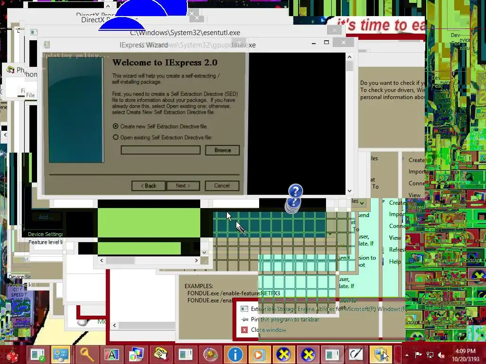The height and width of the screenshot is (364, 486).
Task: Open the blue info circle taskbar icon
Action: tap(235, 355)
